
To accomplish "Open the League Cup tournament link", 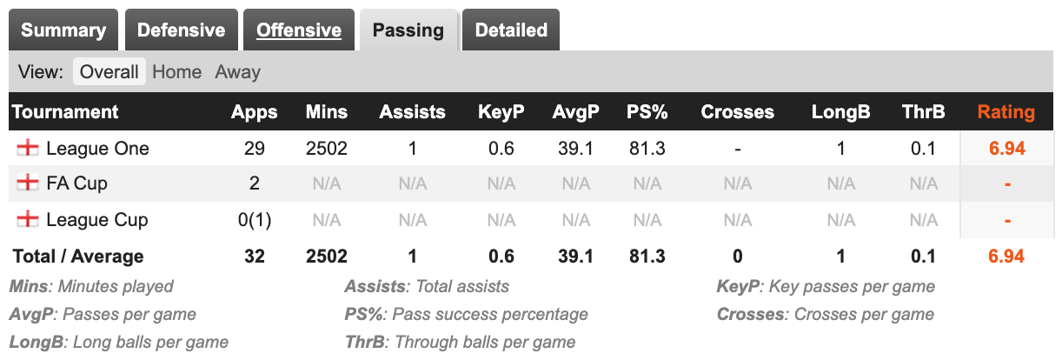I will tap(97, 220).
